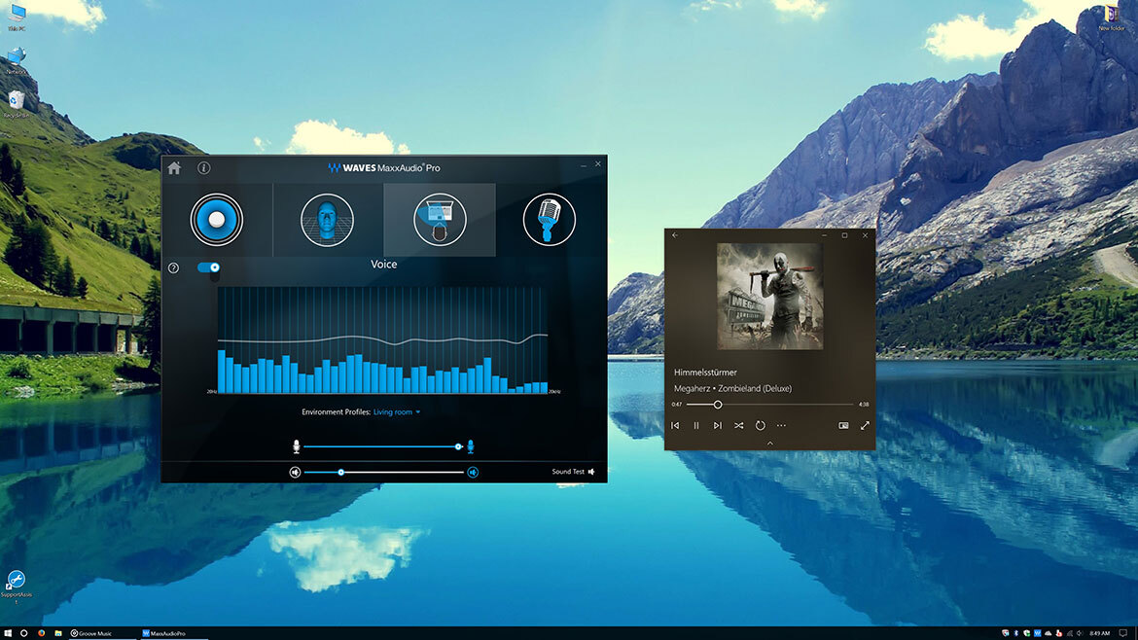Open the Action Center notifications icon
This screenshot has height=640, width=1138.
point(1122,633)
